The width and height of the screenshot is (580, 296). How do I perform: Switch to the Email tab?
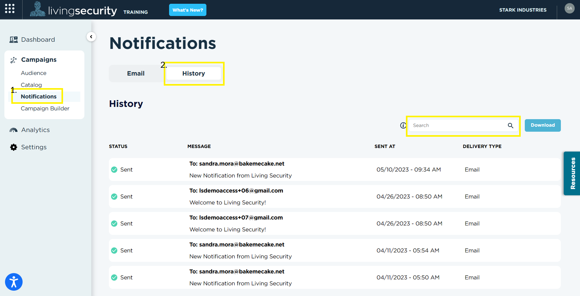click(x=136, y=73)
